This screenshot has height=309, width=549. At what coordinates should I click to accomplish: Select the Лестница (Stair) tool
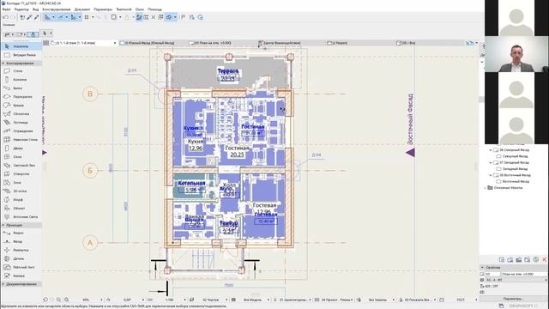[x=21, y=123]
